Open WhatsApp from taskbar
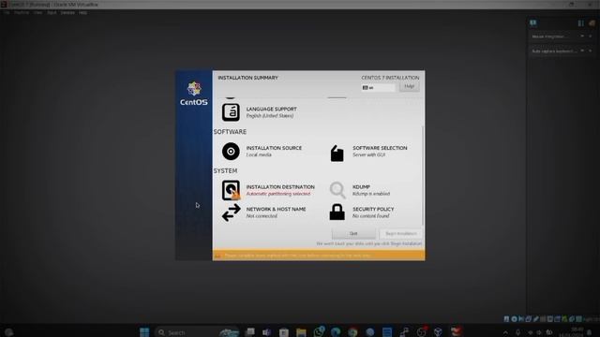 (319, 331)
